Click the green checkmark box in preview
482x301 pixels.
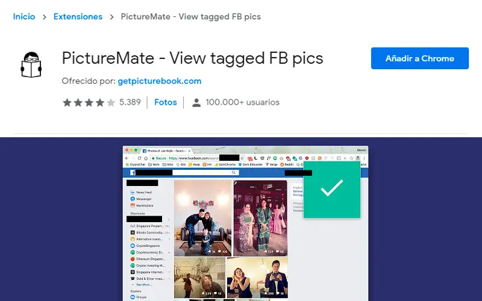click(332, 189)
